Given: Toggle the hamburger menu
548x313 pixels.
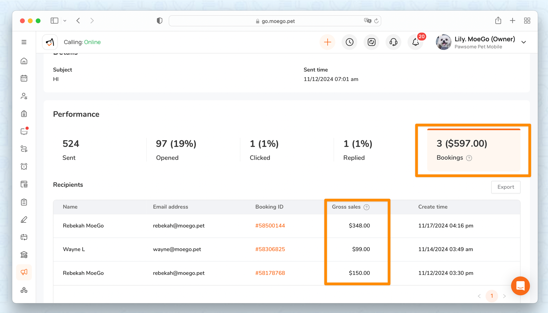Looking at the screenshot, I should [24, 42].
